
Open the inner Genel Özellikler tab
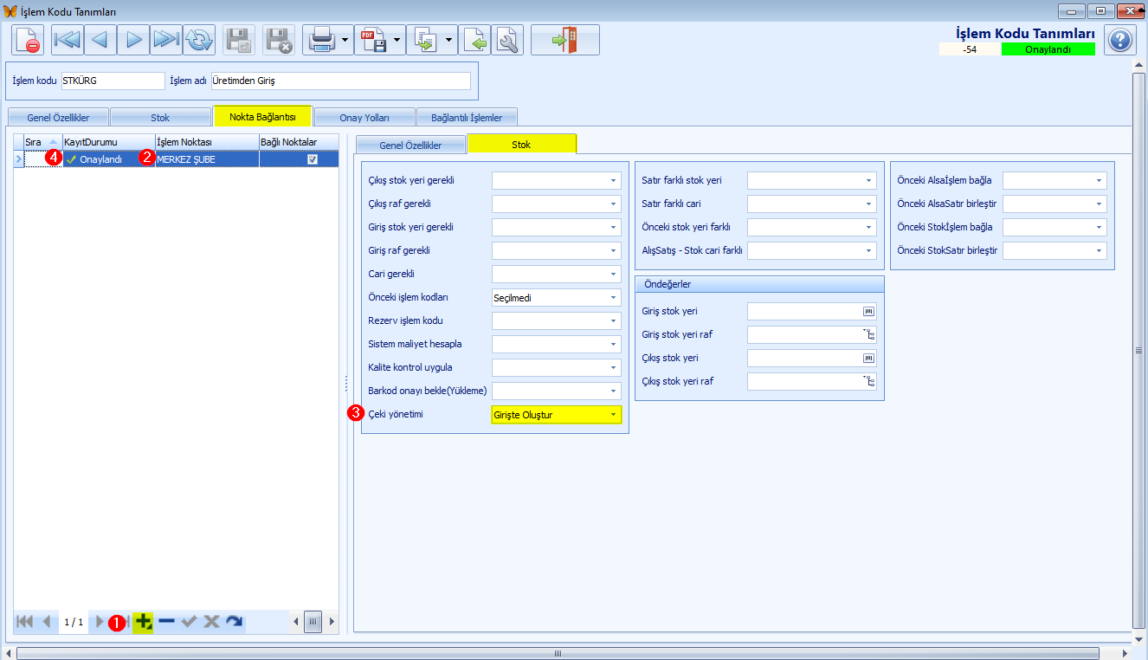(410, 146)
